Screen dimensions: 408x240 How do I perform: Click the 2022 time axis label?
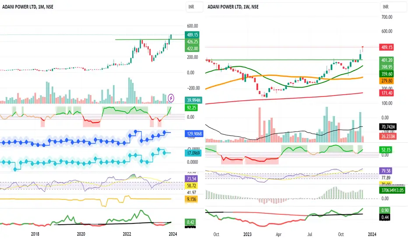tap(127, 234)
